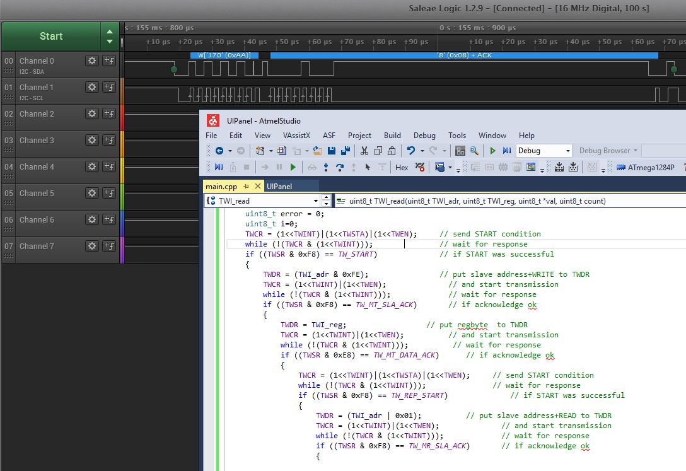Toggle Channel 2 trigger edge button

tap(109, 113)
